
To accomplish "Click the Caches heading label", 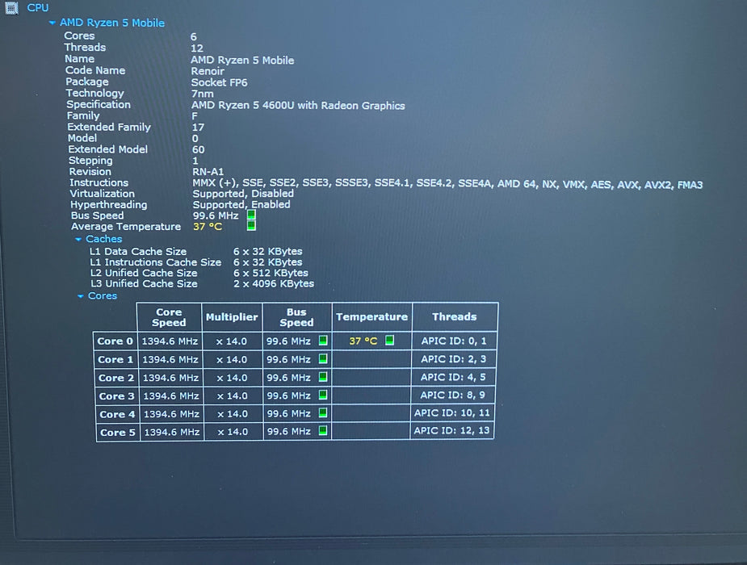I will point(104,239).
